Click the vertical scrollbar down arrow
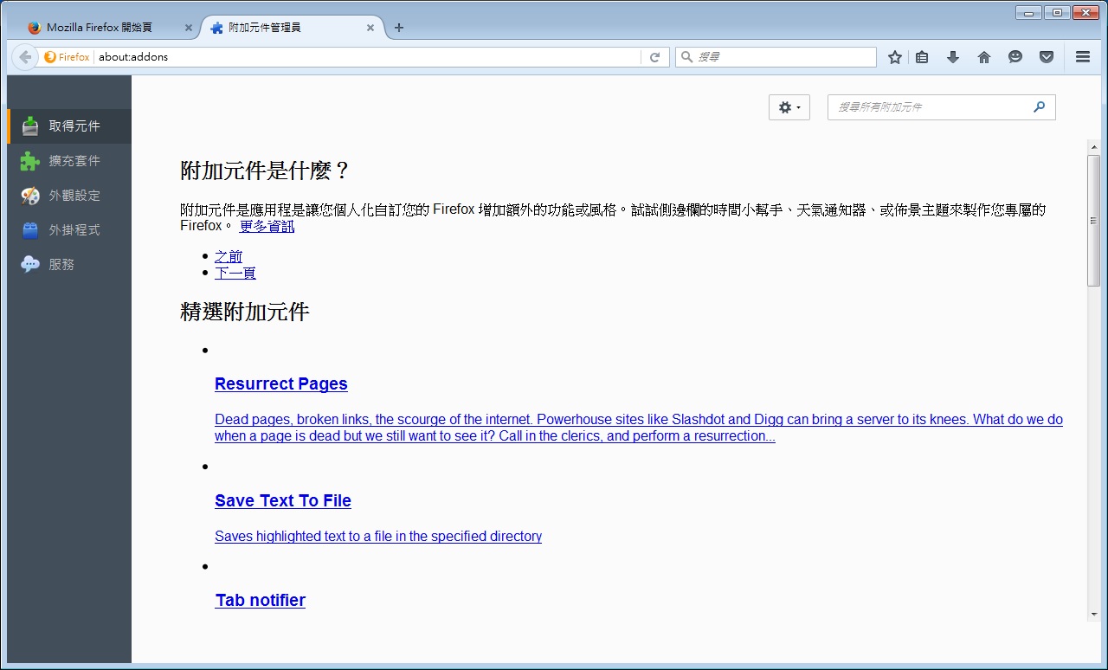Viewport: 1108px width, 670px height. tap(1094, 614)
